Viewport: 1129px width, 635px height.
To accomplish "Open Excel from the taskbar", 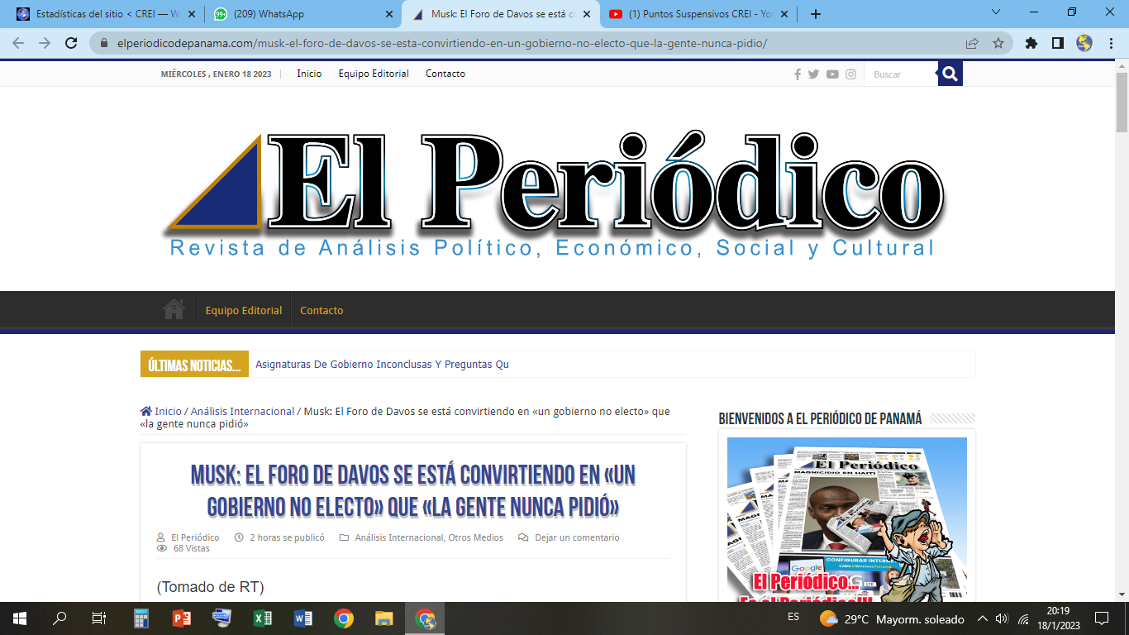I will 262,618.
